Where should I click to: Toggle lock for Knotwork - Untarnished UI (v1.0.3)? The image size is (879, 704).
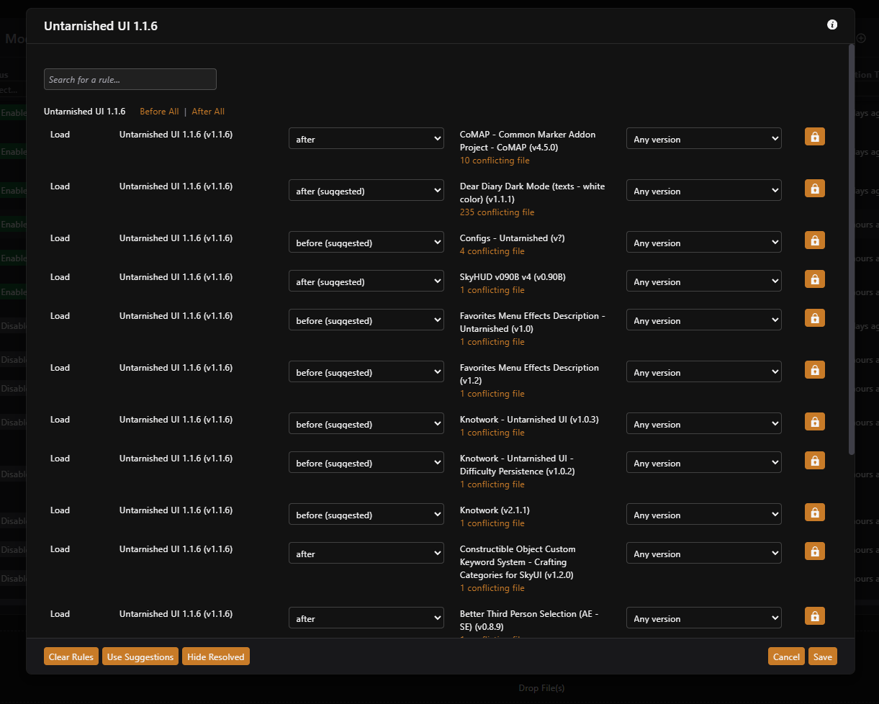[815, 422]
